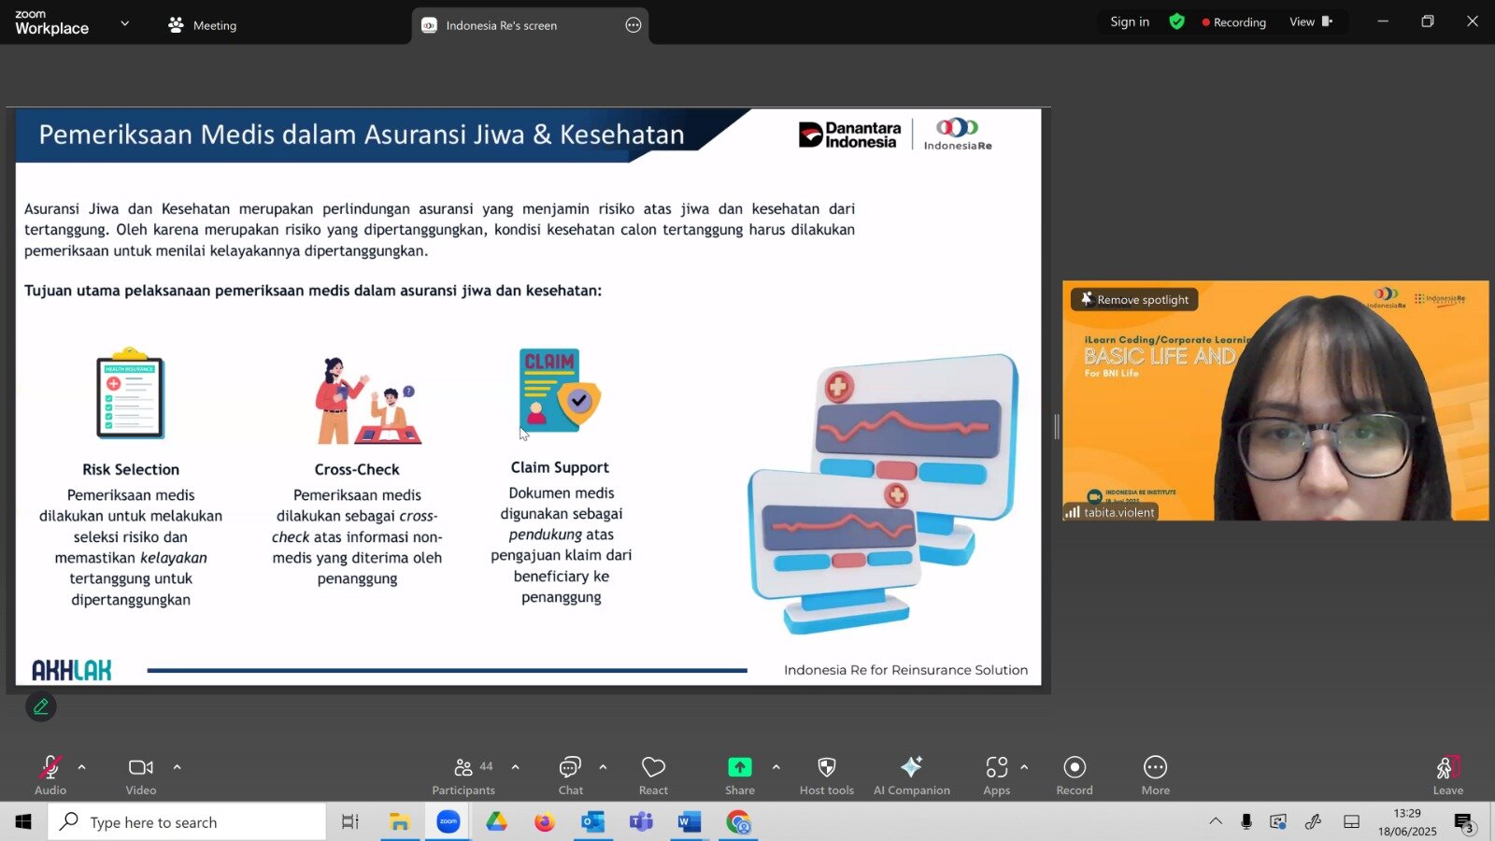Click the panel divider handle beside the video

coord(1057,427)
